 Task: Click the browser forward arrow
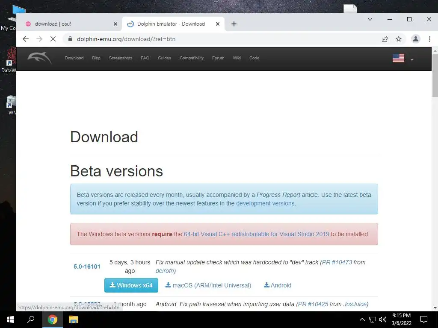(x=39, y=39)
